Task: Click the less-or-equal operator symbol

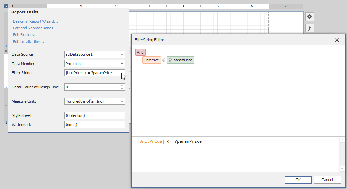Action: (164, 60)
